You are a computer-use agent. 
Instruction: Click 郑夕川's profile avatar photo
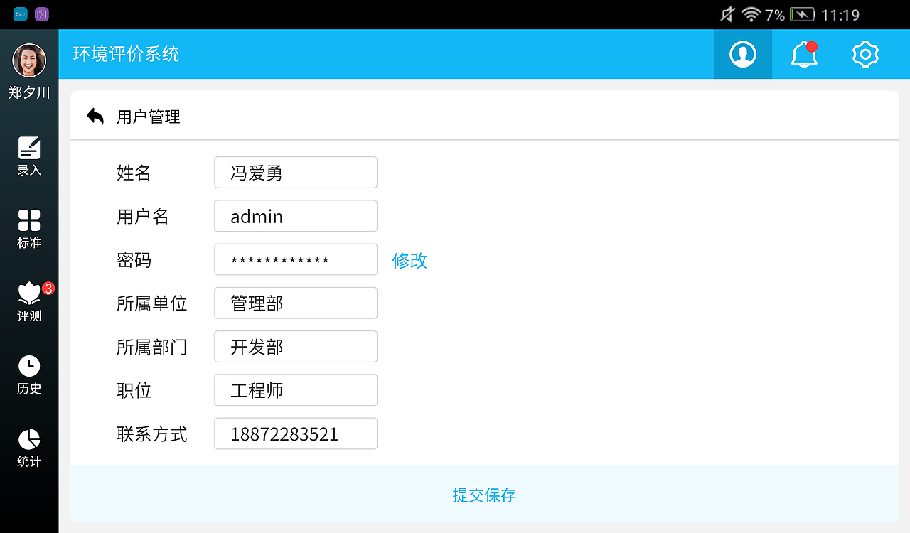point(28,60)
